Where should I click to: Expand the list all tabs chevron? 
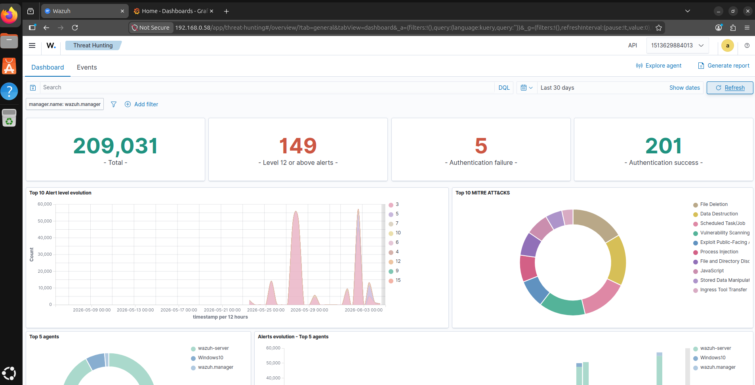click(688, 11)
